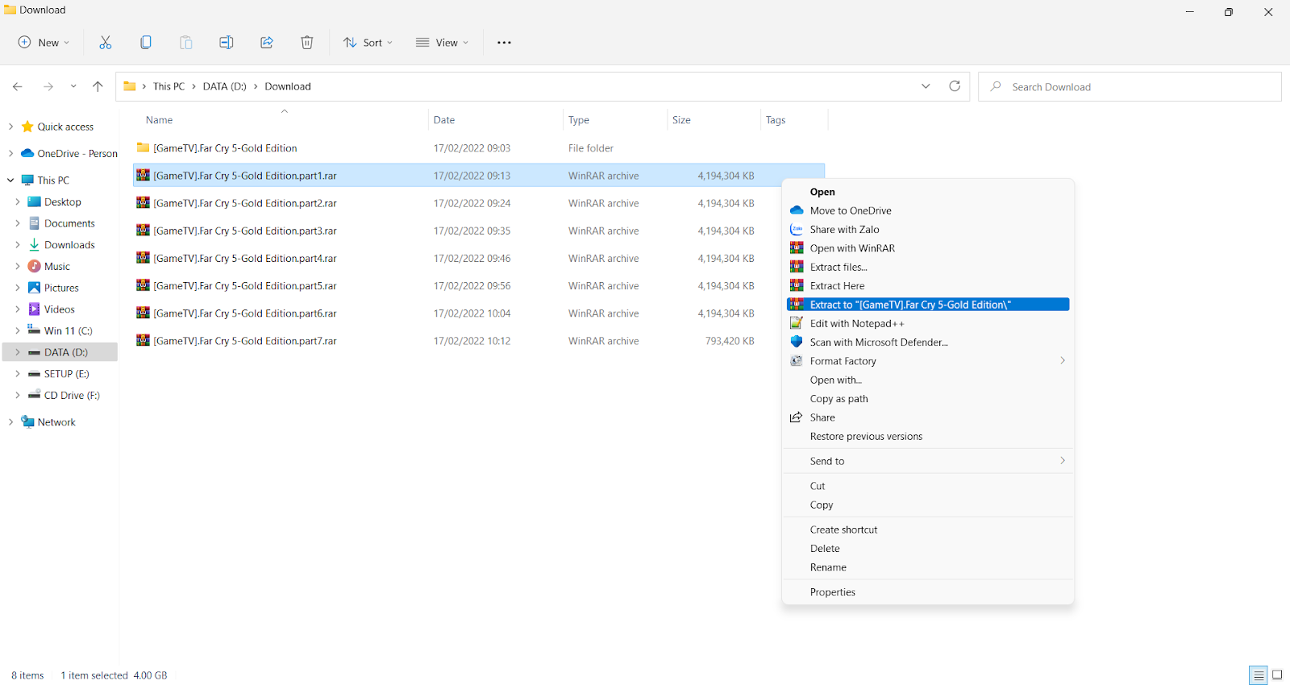This screenshot has height=685, width=1290.
Task: Choose Extract to "[GameTV].Far Cry 5-Gold Edition\"
Action: [x=928, y=305]
